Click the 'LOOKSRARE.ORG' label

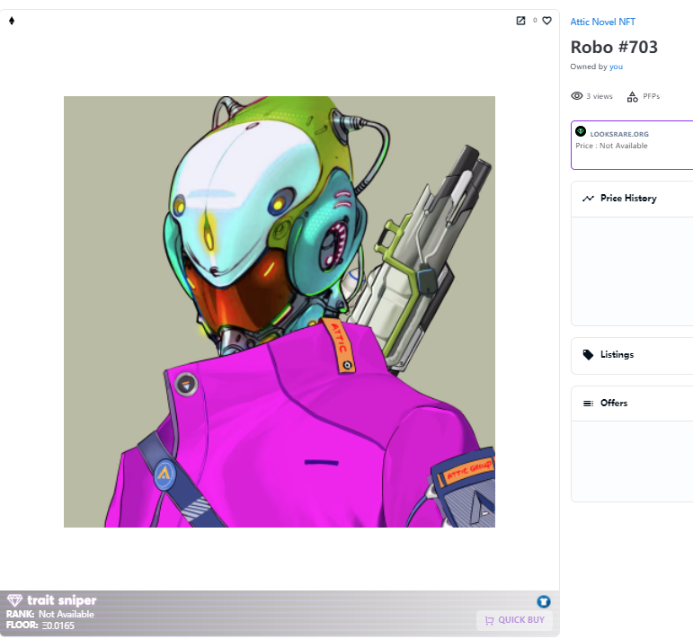pyautogui.click(x=619, y=134)
